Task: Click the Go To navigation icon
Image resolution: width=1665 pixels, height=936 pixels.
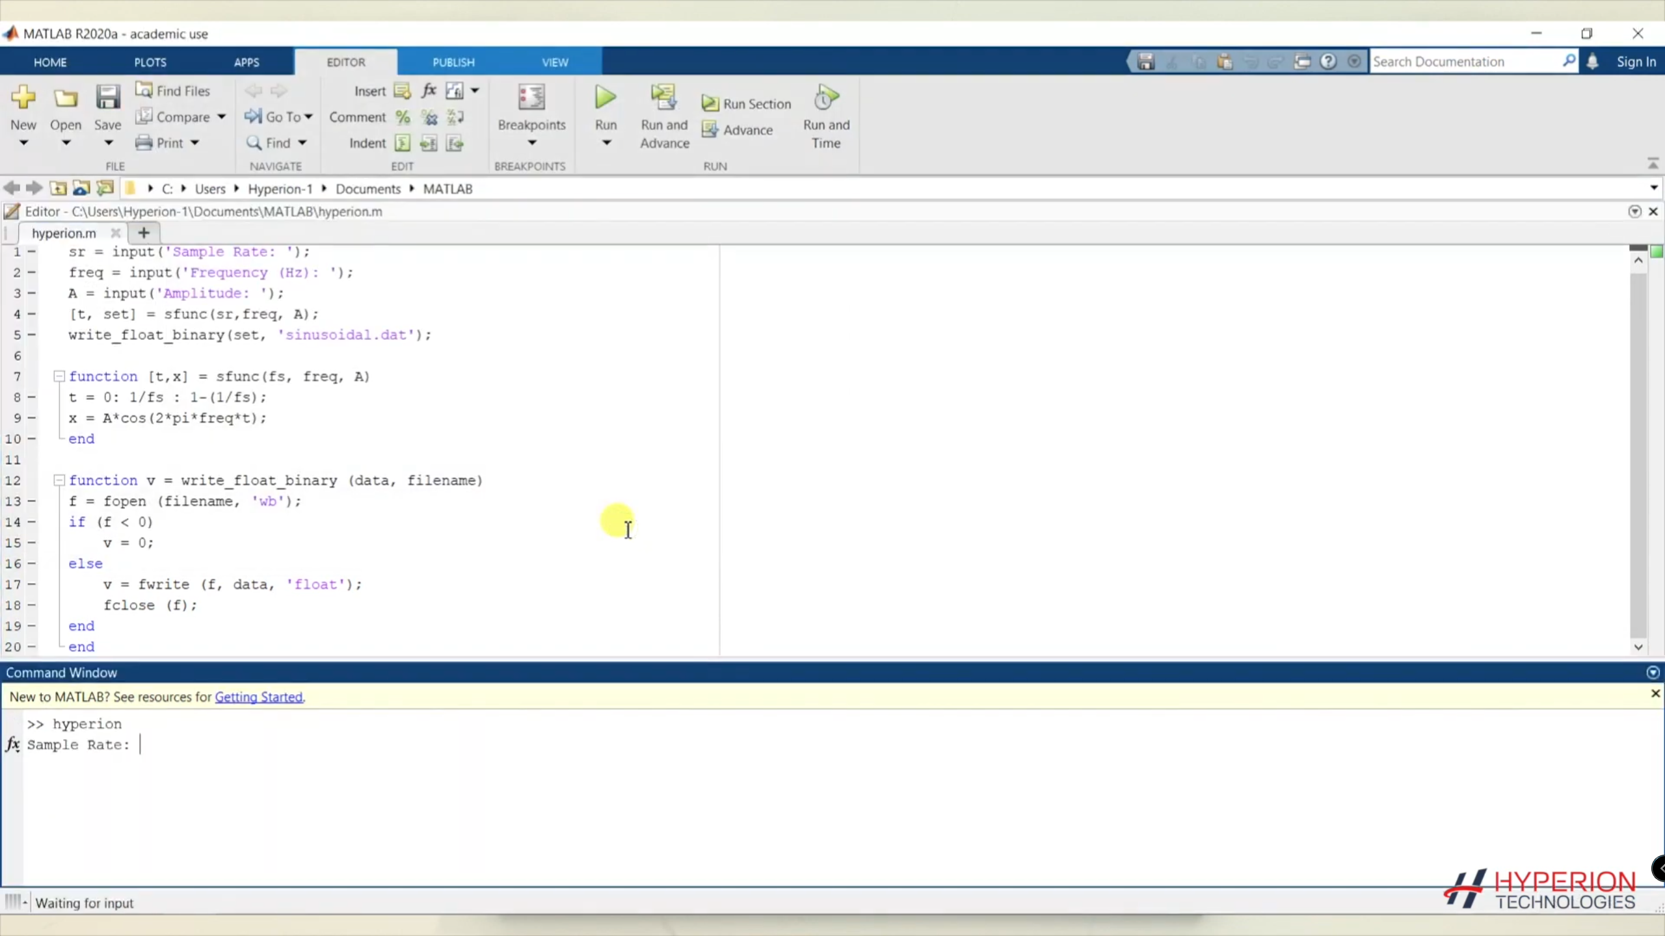Action: tap(253, 117)
